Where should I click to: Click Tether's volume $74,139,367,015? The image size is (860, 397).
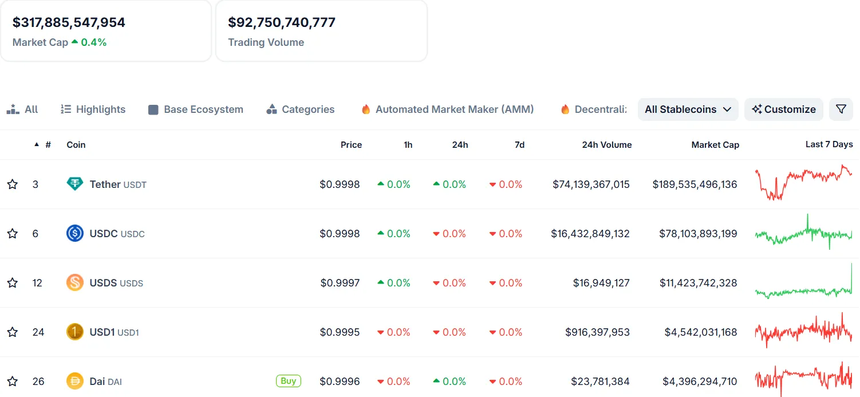tap(591, 184)
